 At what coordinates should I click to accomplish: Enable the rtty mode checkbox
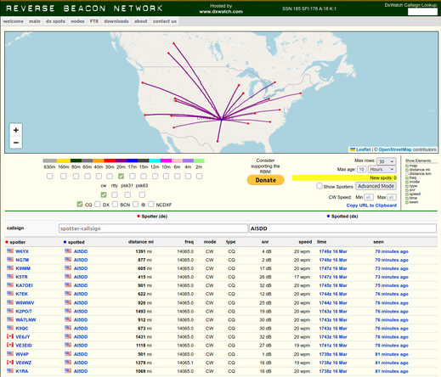click(115, 194)
